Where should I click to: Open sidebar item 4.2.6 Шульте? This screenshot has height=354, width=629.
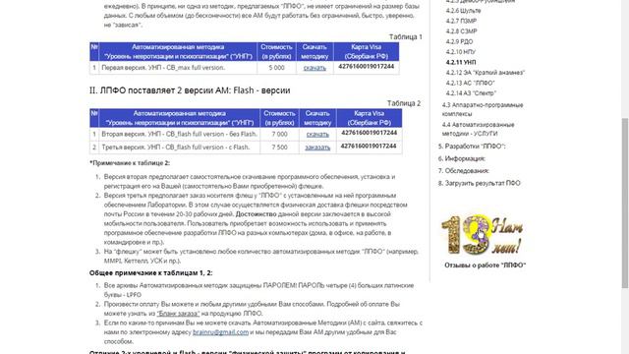463,11
